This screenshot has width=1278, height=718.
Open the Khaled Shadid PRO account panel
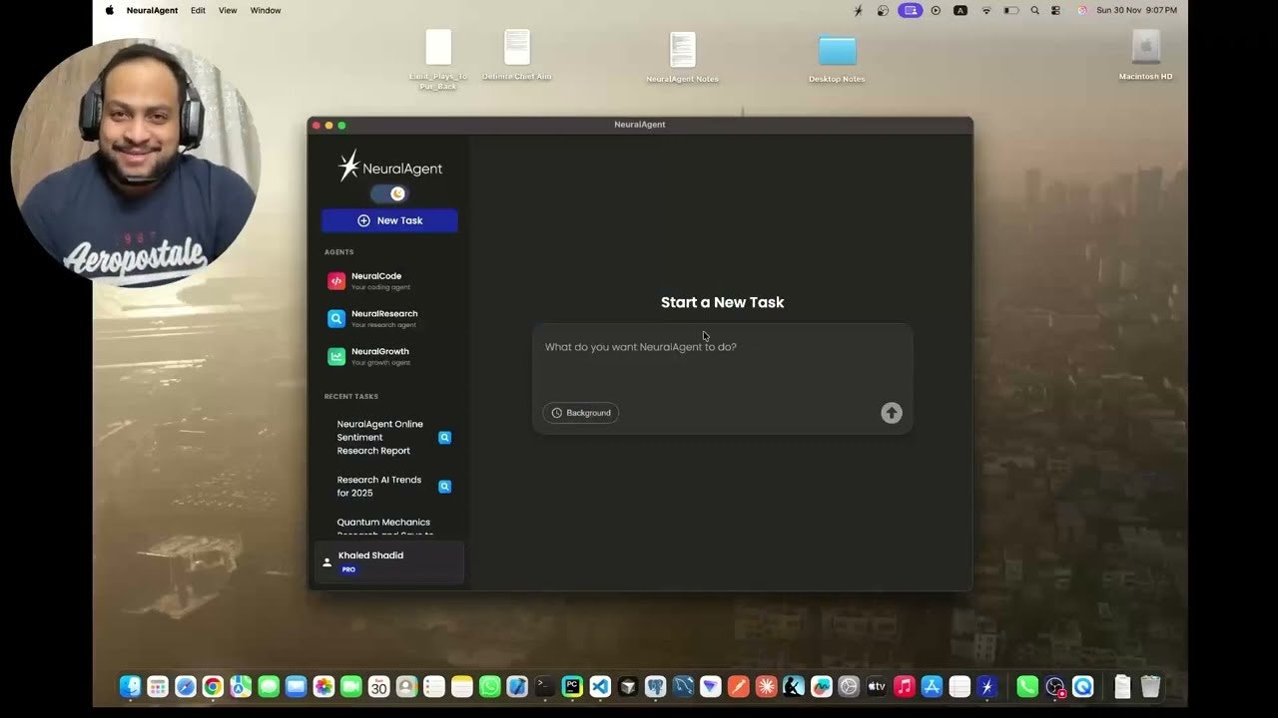tap(389, 562)
